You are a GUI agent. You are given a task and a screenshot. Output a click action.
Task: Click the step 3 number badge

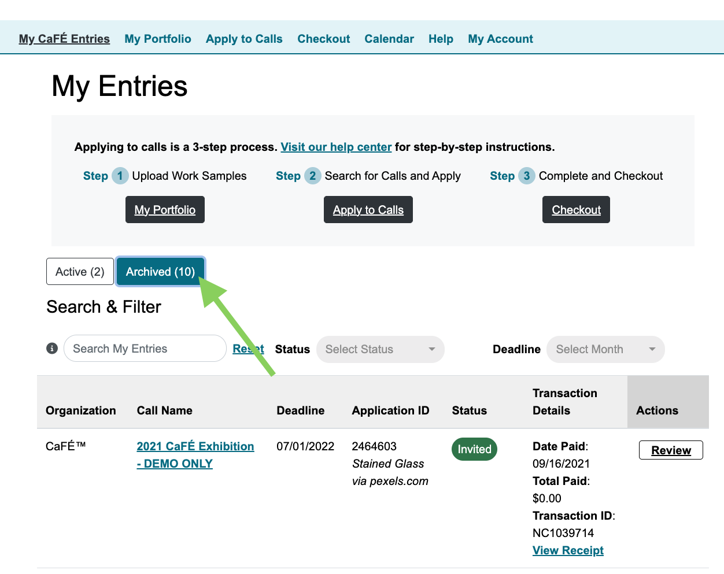(x=526, y=176)
